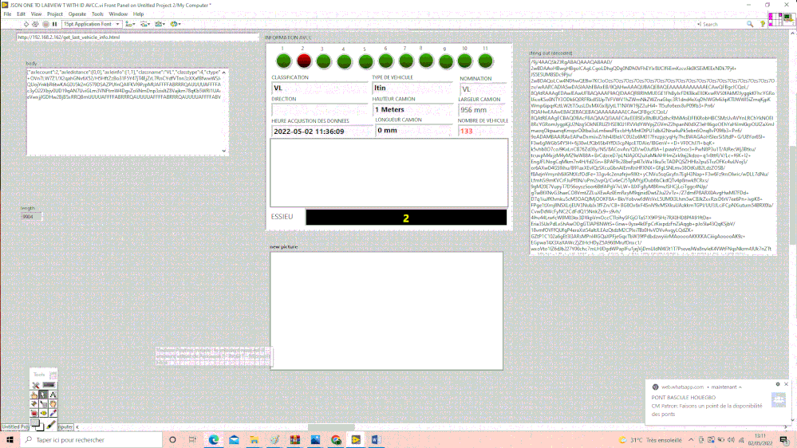Toggle LED indicator number 8
The height and width of the screenshot is (448, 797).
426,61
